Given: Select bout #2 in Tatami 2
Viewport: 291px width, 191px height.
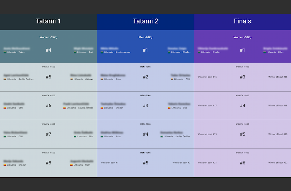Looking at the screenshot, I should 145,77.
